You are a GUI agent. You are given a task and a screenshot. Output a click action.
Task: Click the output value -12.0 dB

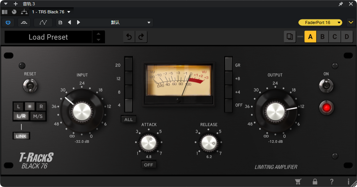[x=275, y=141]
